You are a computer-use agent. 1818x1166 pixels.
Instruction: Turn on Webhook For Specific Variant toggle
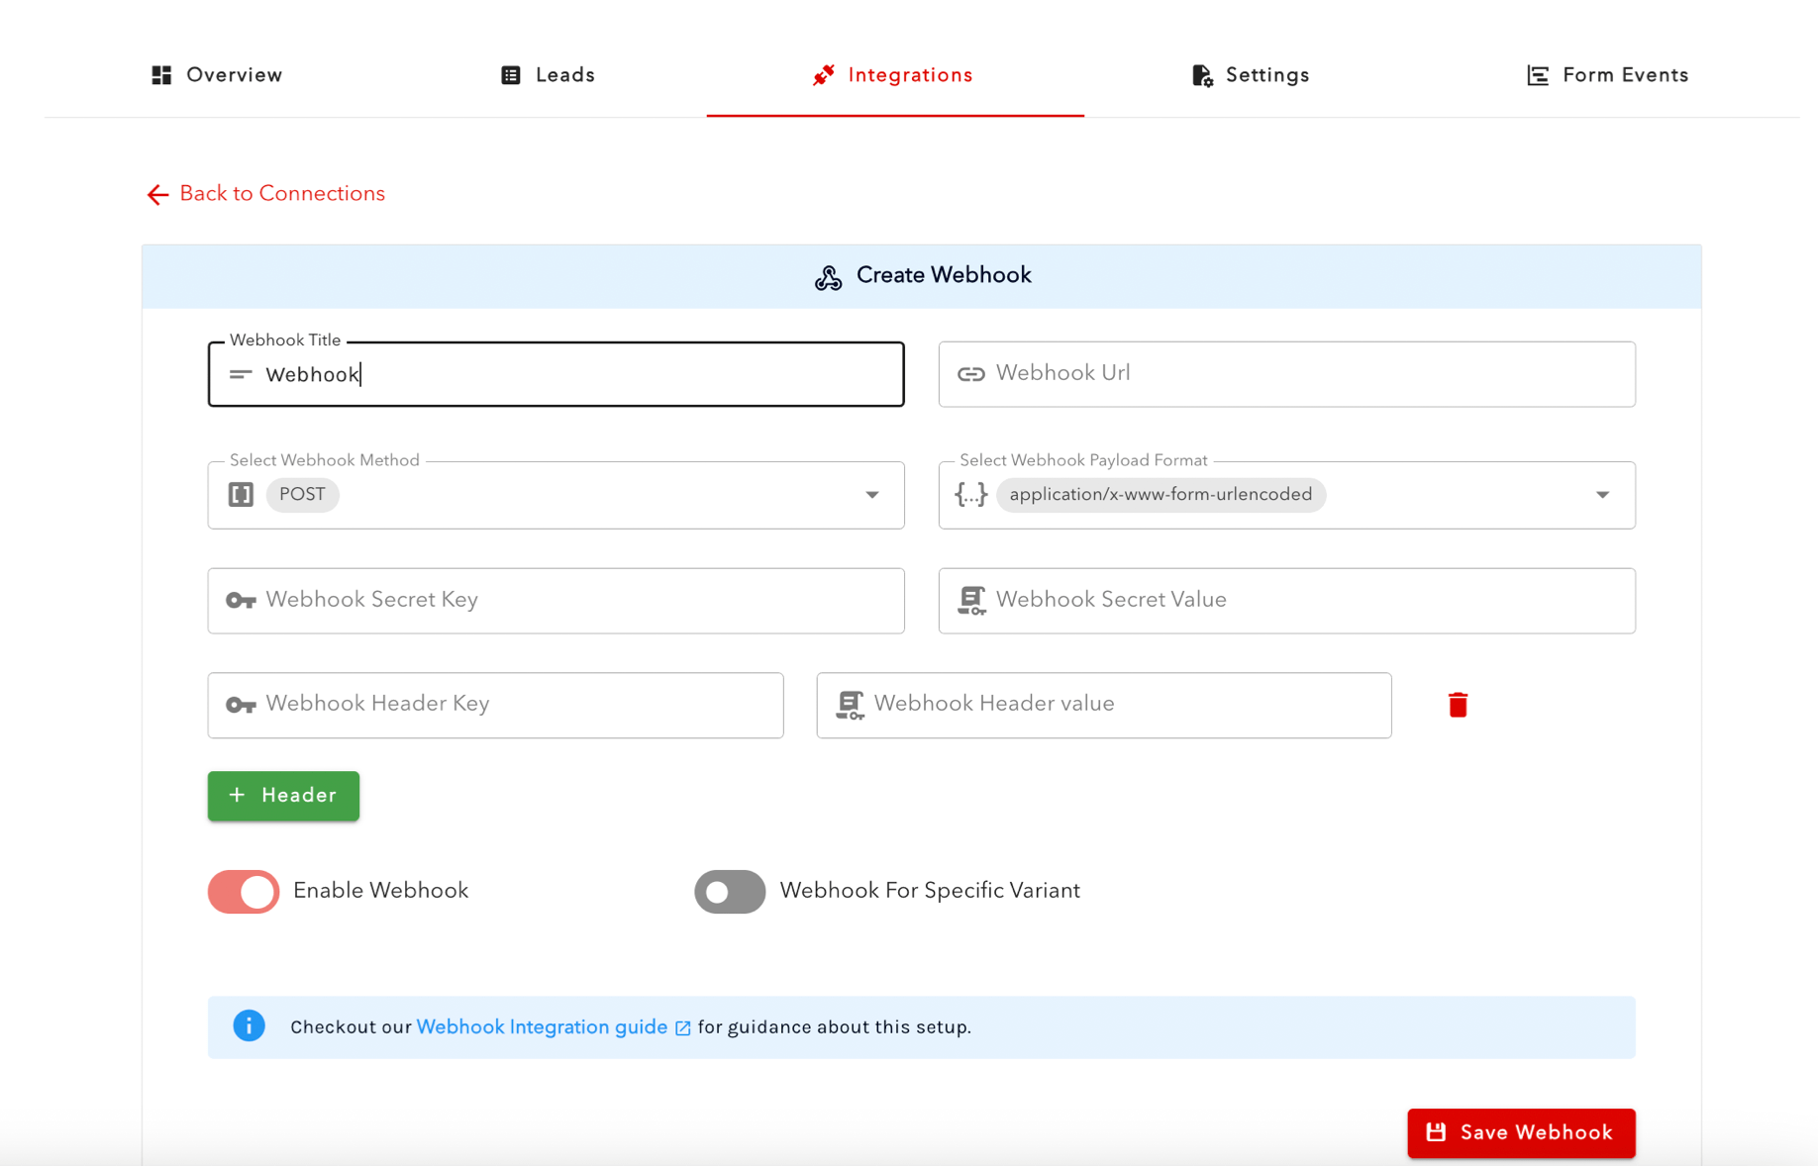(730, 891)
